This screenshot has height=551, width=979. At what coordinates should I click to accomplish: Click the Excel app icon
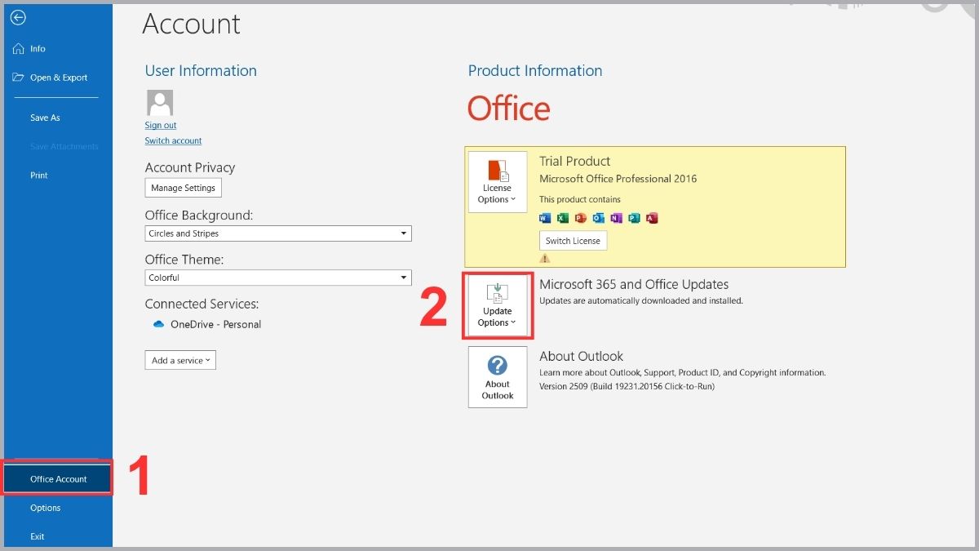563,218
